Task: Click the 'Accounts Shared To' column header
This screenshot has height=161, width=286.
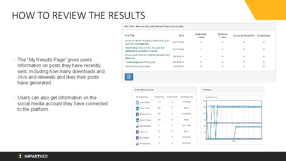Action: 244,35
